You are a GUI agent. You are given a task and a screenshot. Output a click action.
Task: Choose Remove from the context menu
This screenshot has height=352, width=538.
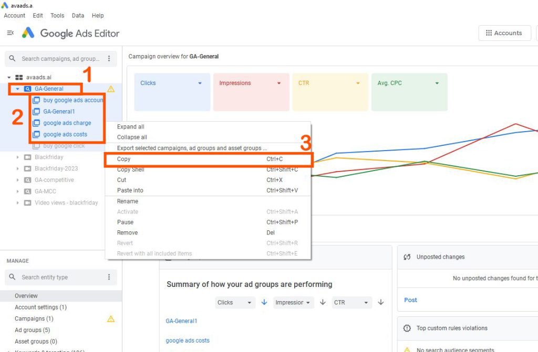pos(208,233)
